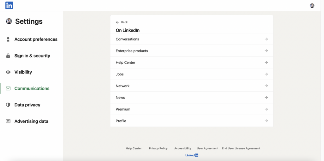Open Premium settings with its arrow
324x161 pixels.
(266, 109)
